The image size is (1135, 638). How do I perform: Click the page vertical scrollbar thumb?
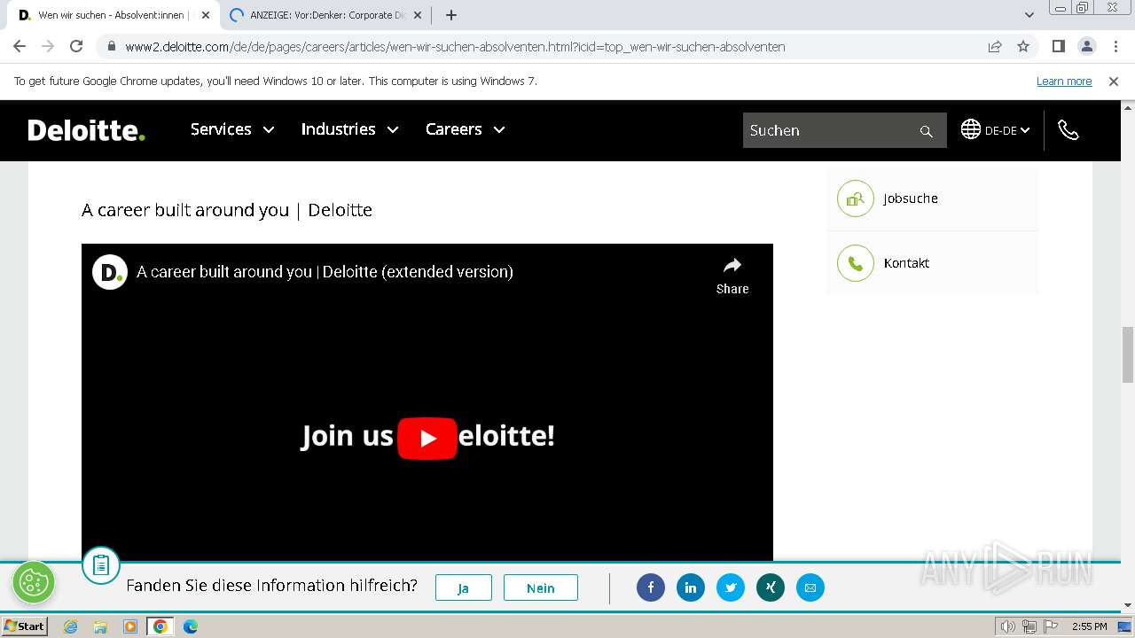tap(1128, 354)
